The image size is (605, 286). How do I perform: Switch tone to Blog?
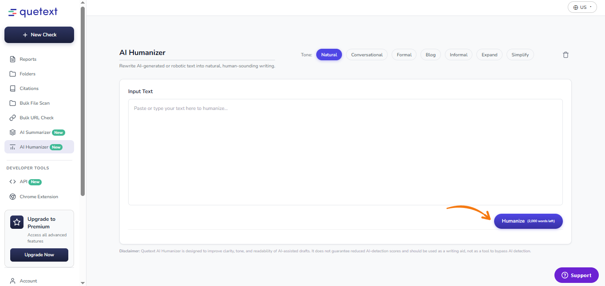point(431,55)
